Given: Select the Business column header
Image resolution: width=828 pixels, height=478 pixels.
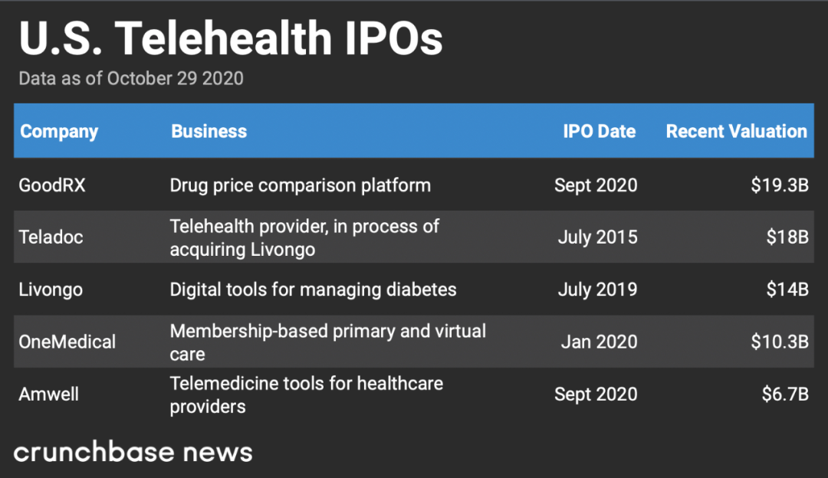Looking at the screenshot, I should pos(209,131).
